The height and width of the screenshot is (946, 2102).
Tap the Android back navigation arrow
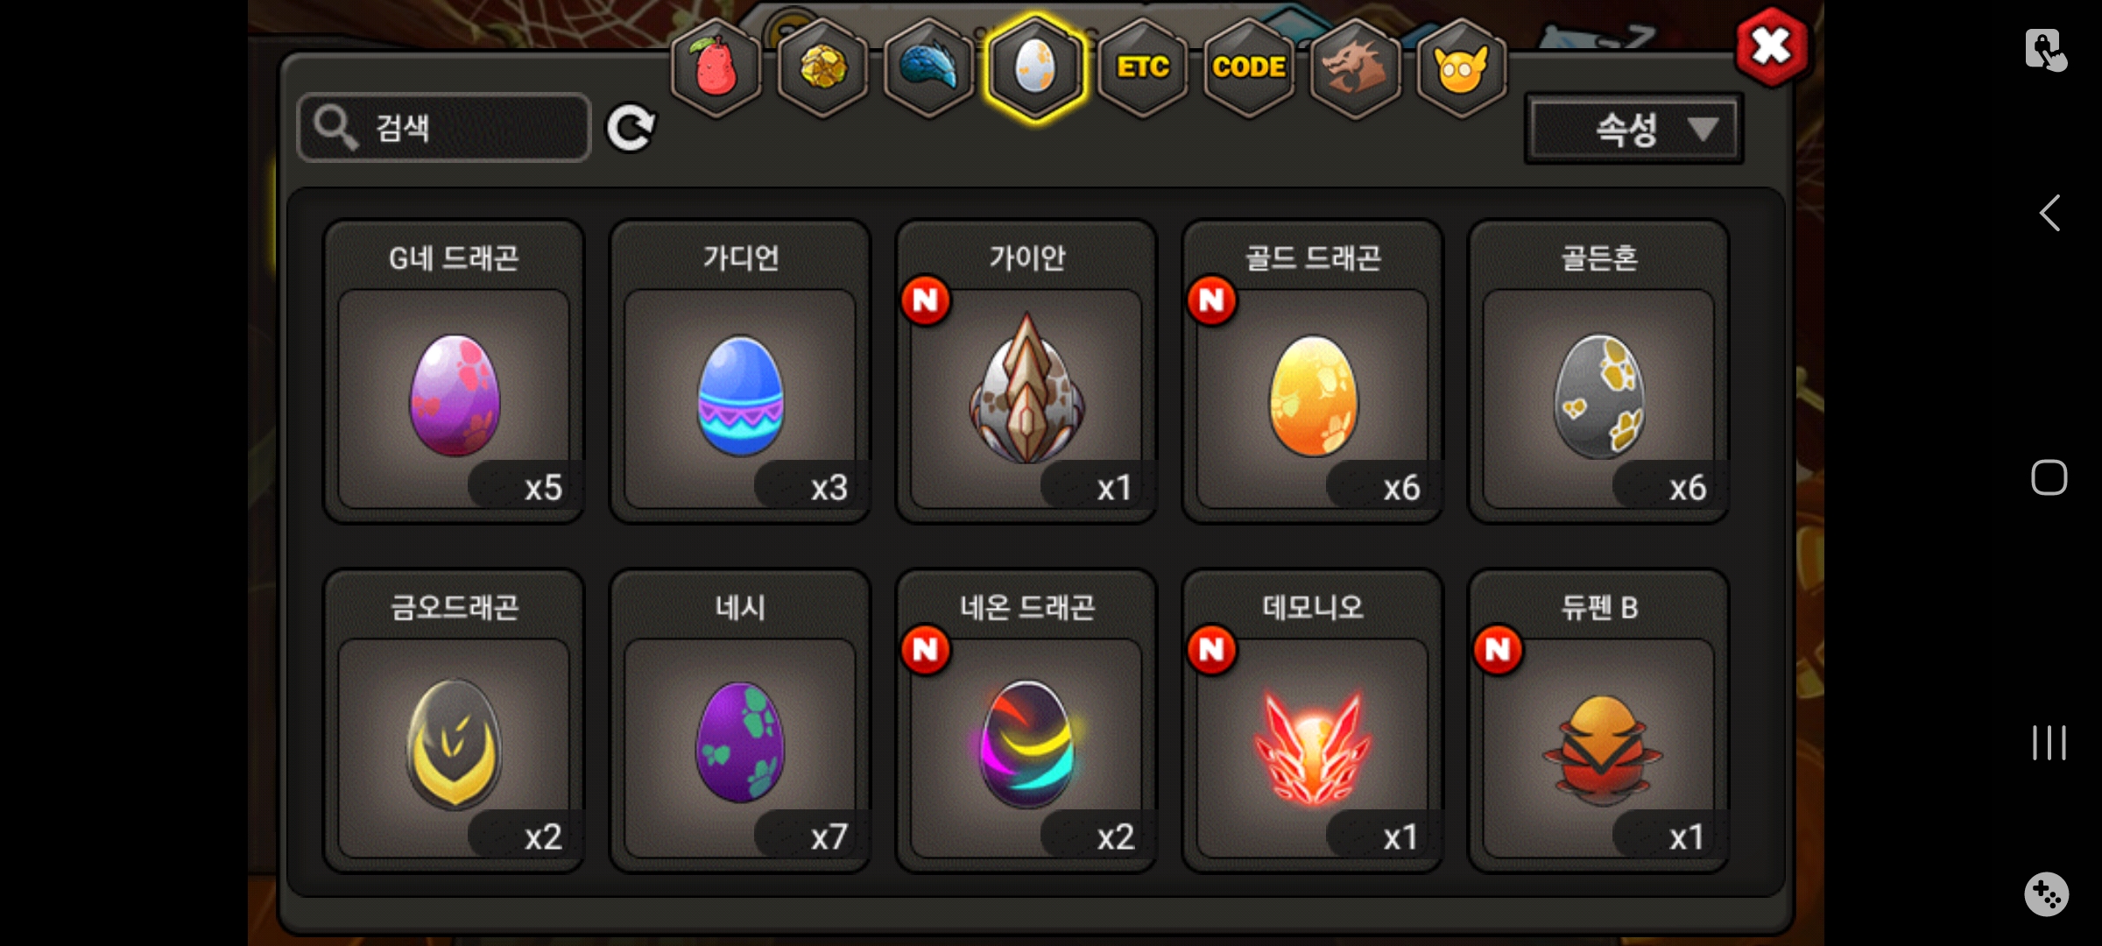coord(2049,213)
